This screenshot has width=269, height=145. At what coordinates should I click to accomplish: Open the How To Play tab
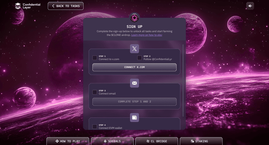pos(68,141)
